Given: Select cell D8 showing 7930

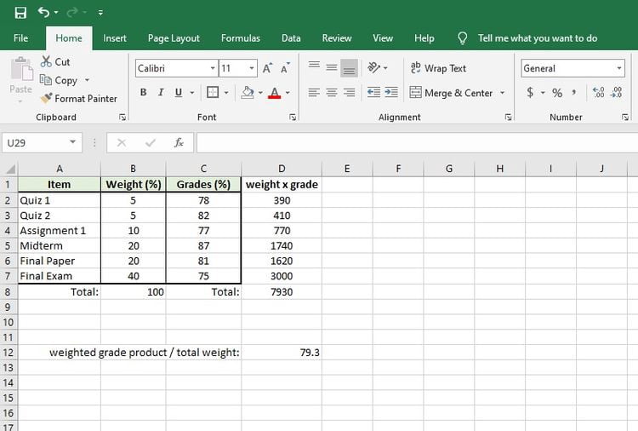Looking at the screenshot, I should point(282,291).
